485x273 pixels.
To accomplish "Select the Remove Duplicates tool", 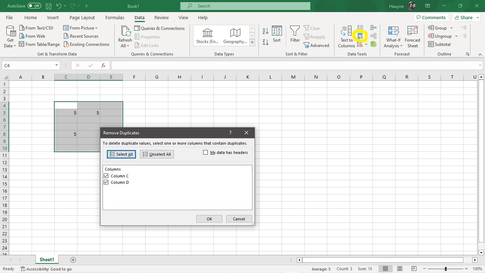I will [x=360, y=36].
